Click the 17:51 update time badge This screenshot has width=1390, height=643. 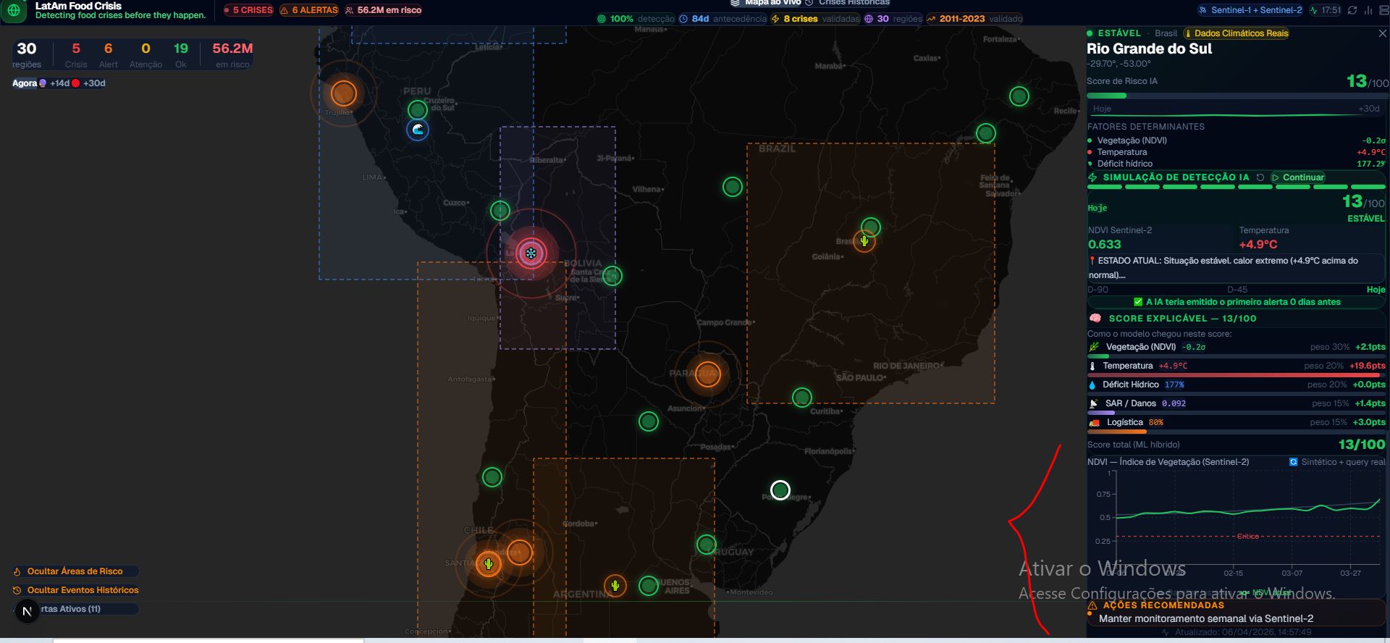(1325, 10)
